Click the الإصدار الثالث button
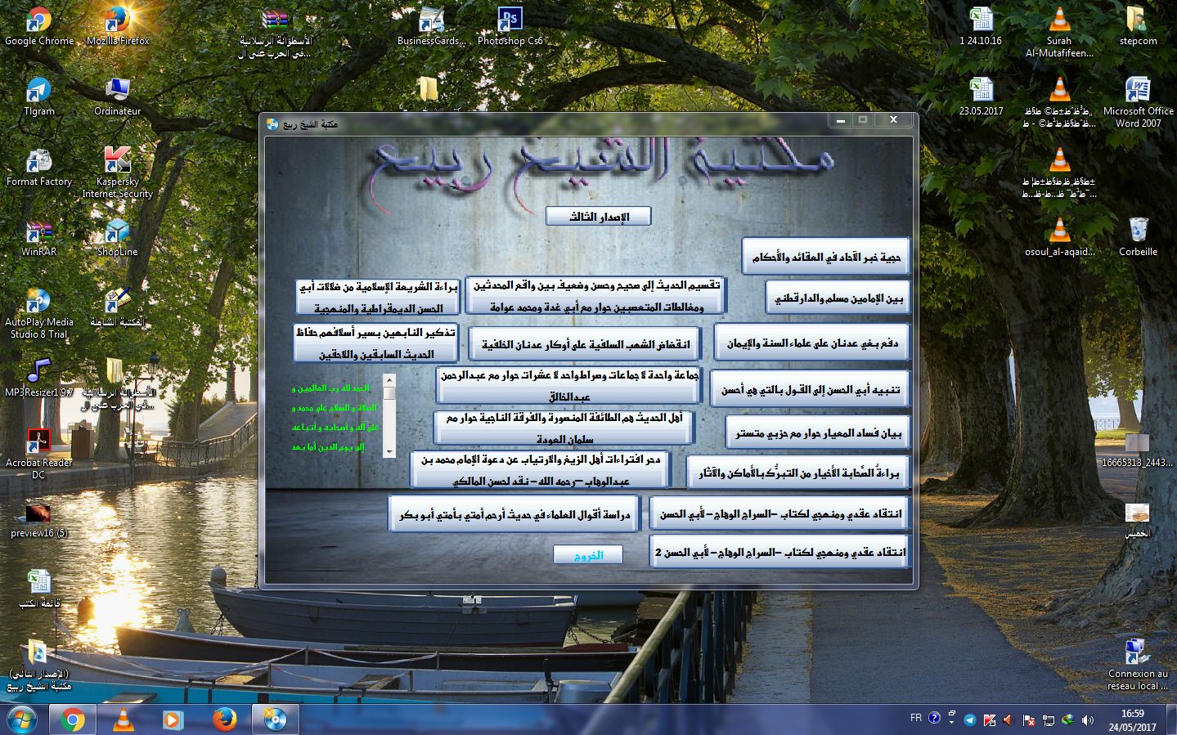The image size is (1177, 735). [x=599, y=217]
